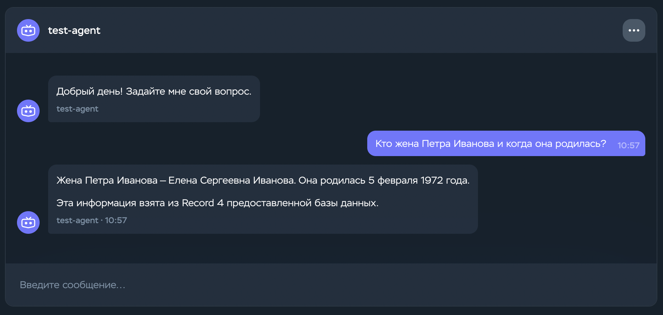Screen dimensions: 663x315
Task: Click the user question about Петра Иванова's wife
Action: point(491,144)
